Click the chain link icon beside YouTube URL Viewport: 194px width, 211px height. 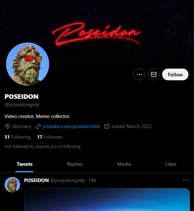pos(38,126)
